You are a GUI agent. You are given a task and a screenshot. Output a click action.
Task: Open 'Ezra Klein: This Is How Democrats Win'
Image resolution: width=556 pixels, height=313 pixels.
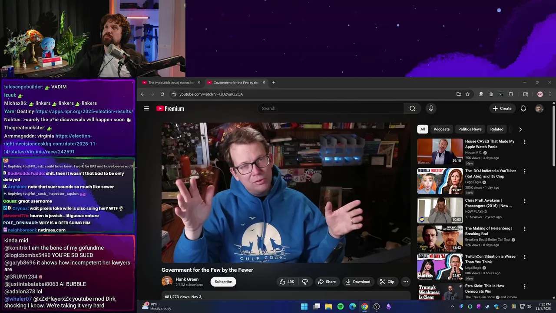click(485, 289)
